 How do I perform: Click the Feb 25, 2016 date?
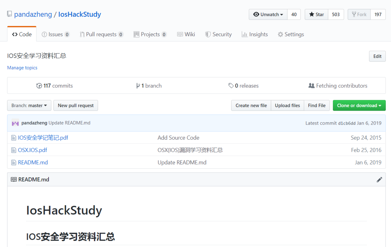tap(366, 150)
